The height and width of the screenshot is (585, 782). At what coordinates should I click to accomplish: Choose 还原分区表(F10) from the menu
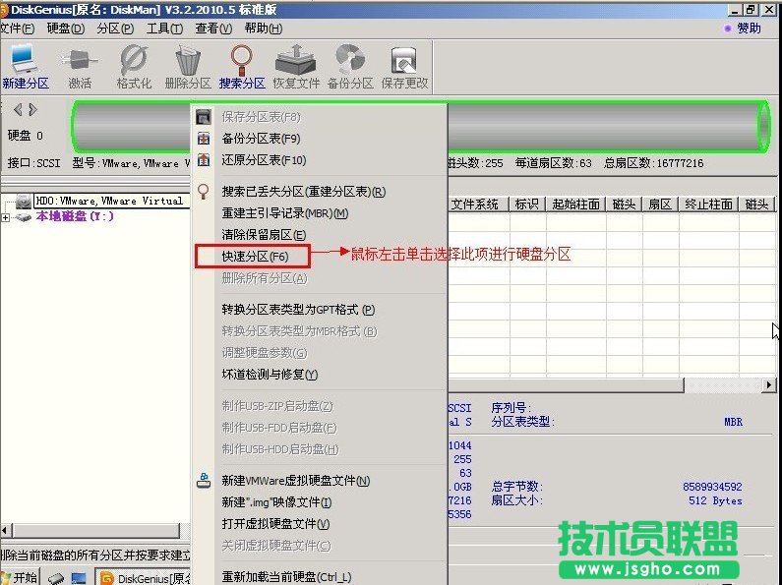point(264,160)
